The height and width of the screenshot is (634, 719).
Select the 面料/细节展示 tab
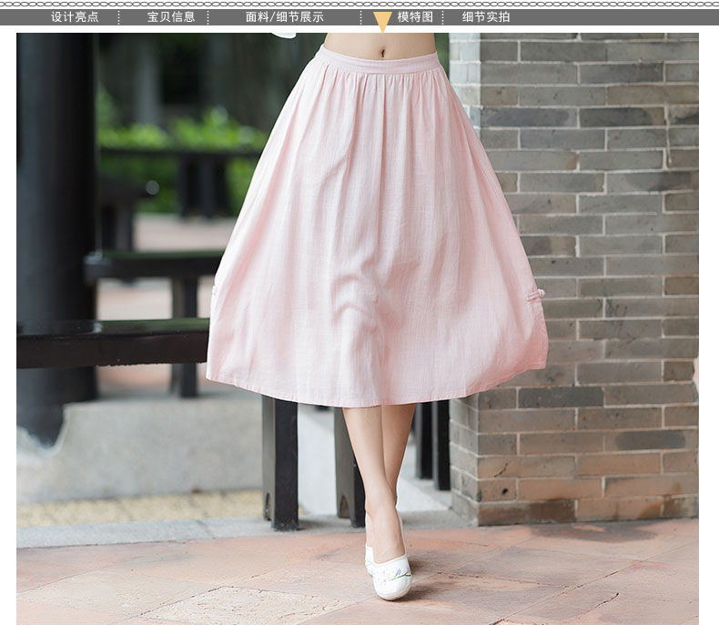pos(284,17)
